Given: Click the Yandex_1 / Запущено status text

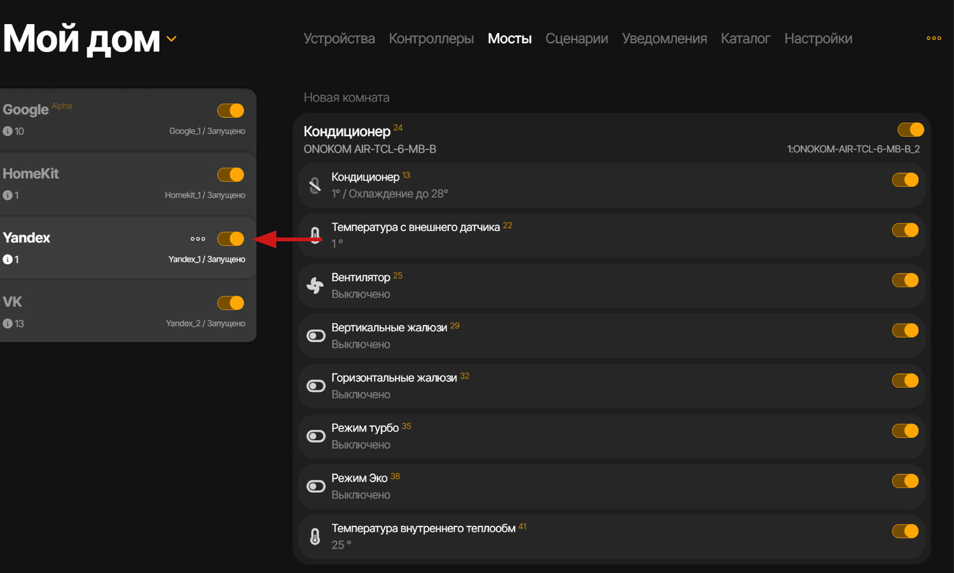Looking at the screenshot, I should coord(207,259).
